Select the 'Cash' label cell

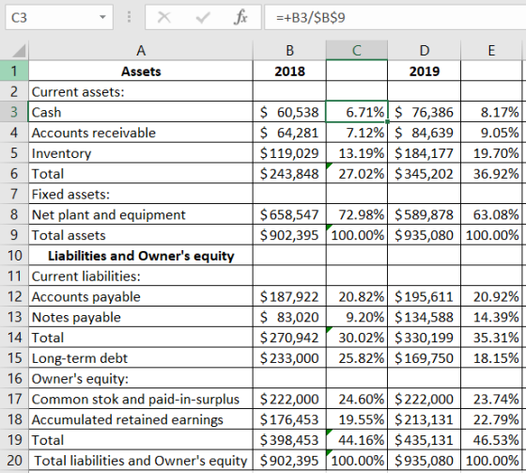tap(141, 112)
